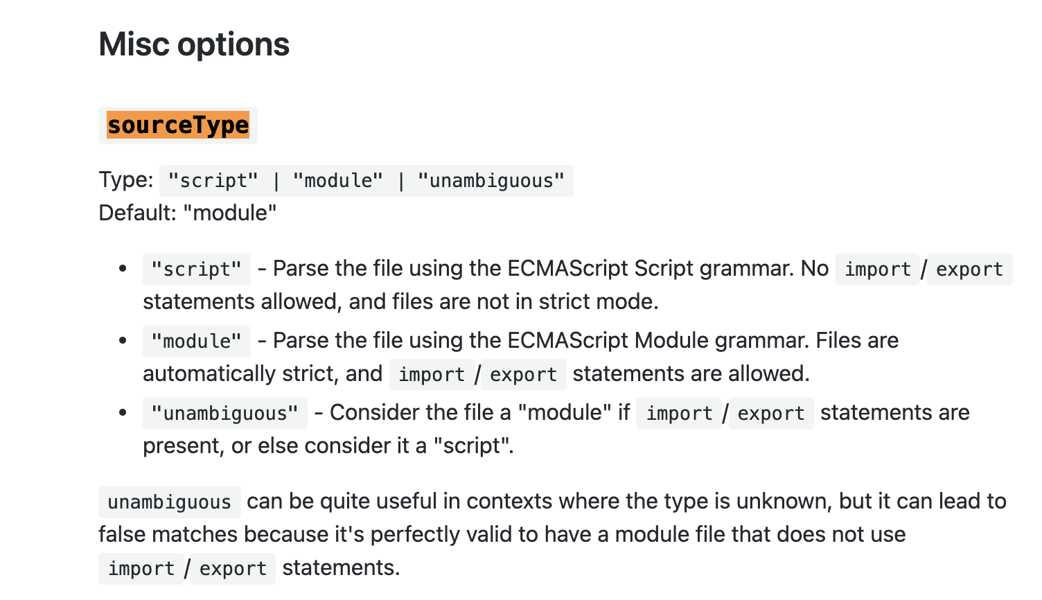The height and width of the screenshot is (600, 1042).
Task: Click the text "statements are allowed."
Action: [x=691, y=373]
